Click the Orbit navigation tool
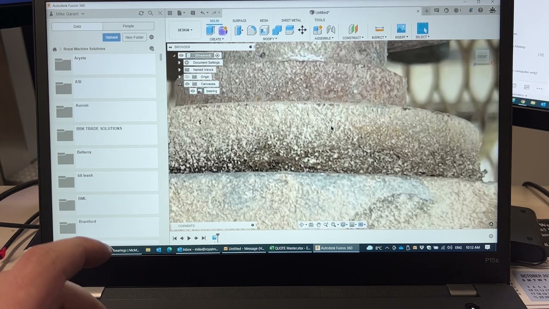Screen dimensions: 549x309 point(302,225)
